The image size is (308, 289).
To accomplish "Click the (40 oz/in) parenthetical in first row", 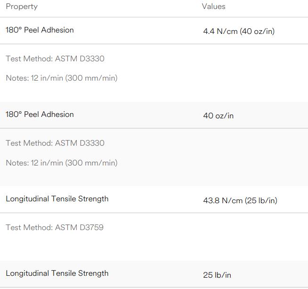I will point(257,31).
